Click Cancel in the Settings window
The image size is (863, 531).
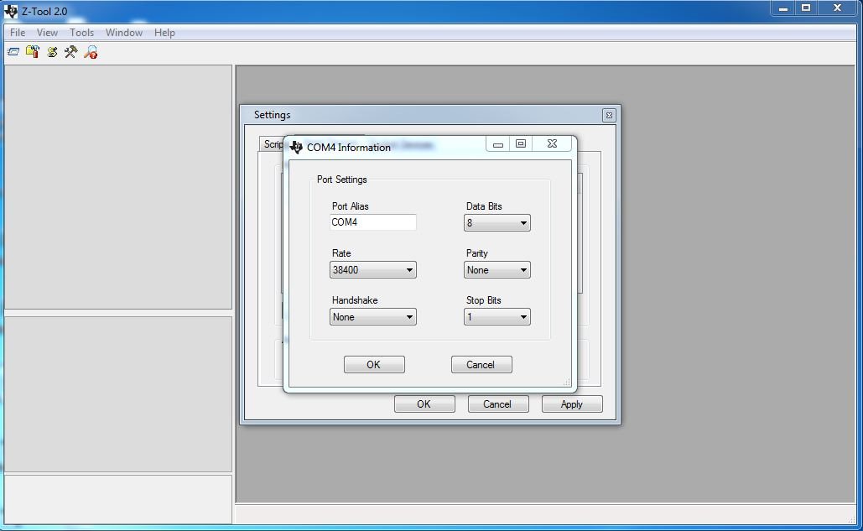498,403
